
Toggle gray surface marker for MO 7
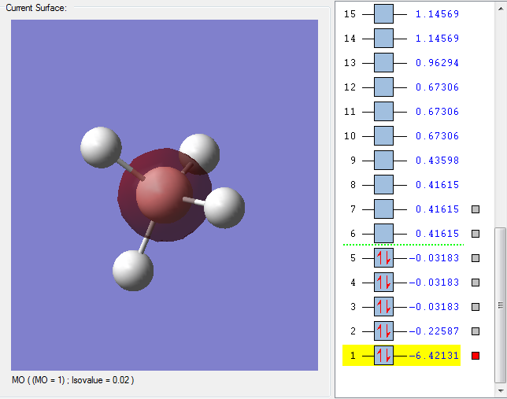coord(476,209)
